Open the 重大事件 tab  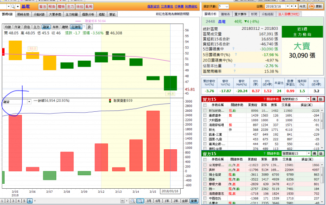[x=240, y=14]
